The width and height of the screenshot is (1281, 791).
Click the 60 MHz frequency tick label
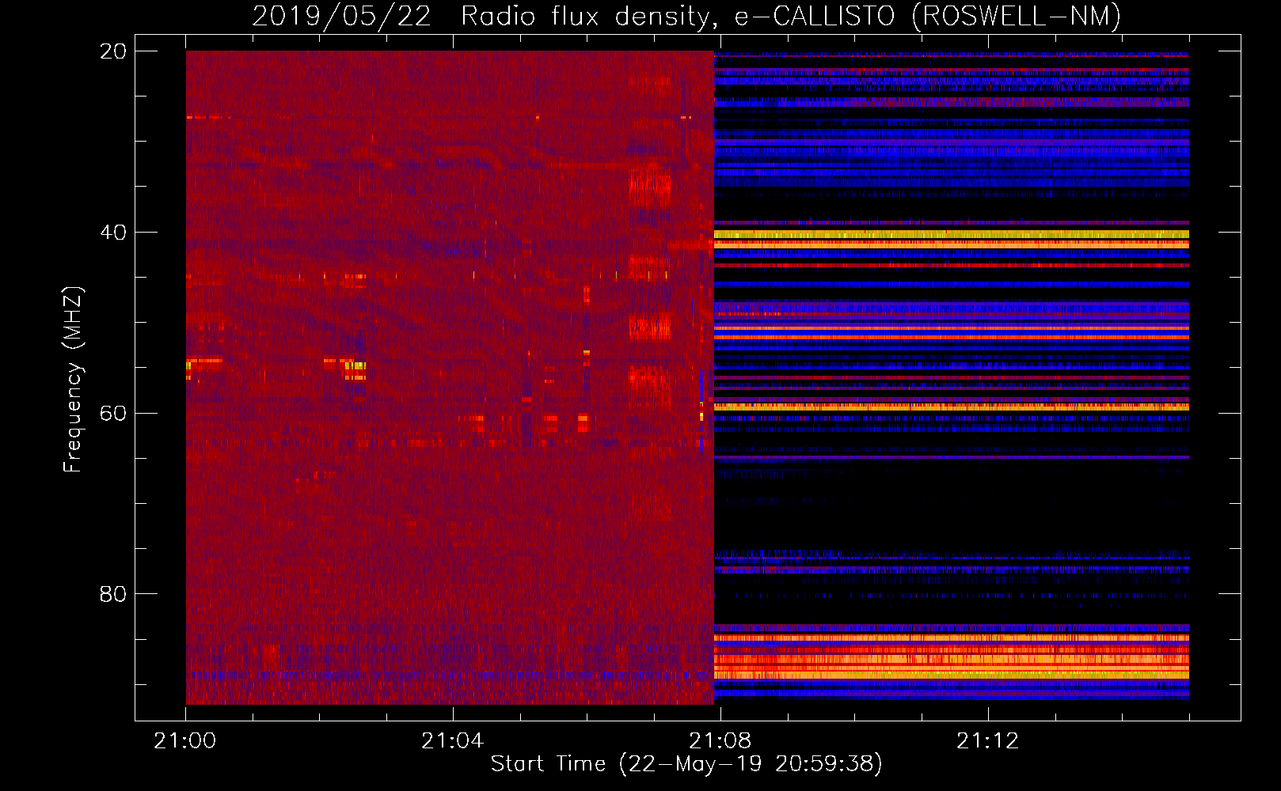pos(113,414)
